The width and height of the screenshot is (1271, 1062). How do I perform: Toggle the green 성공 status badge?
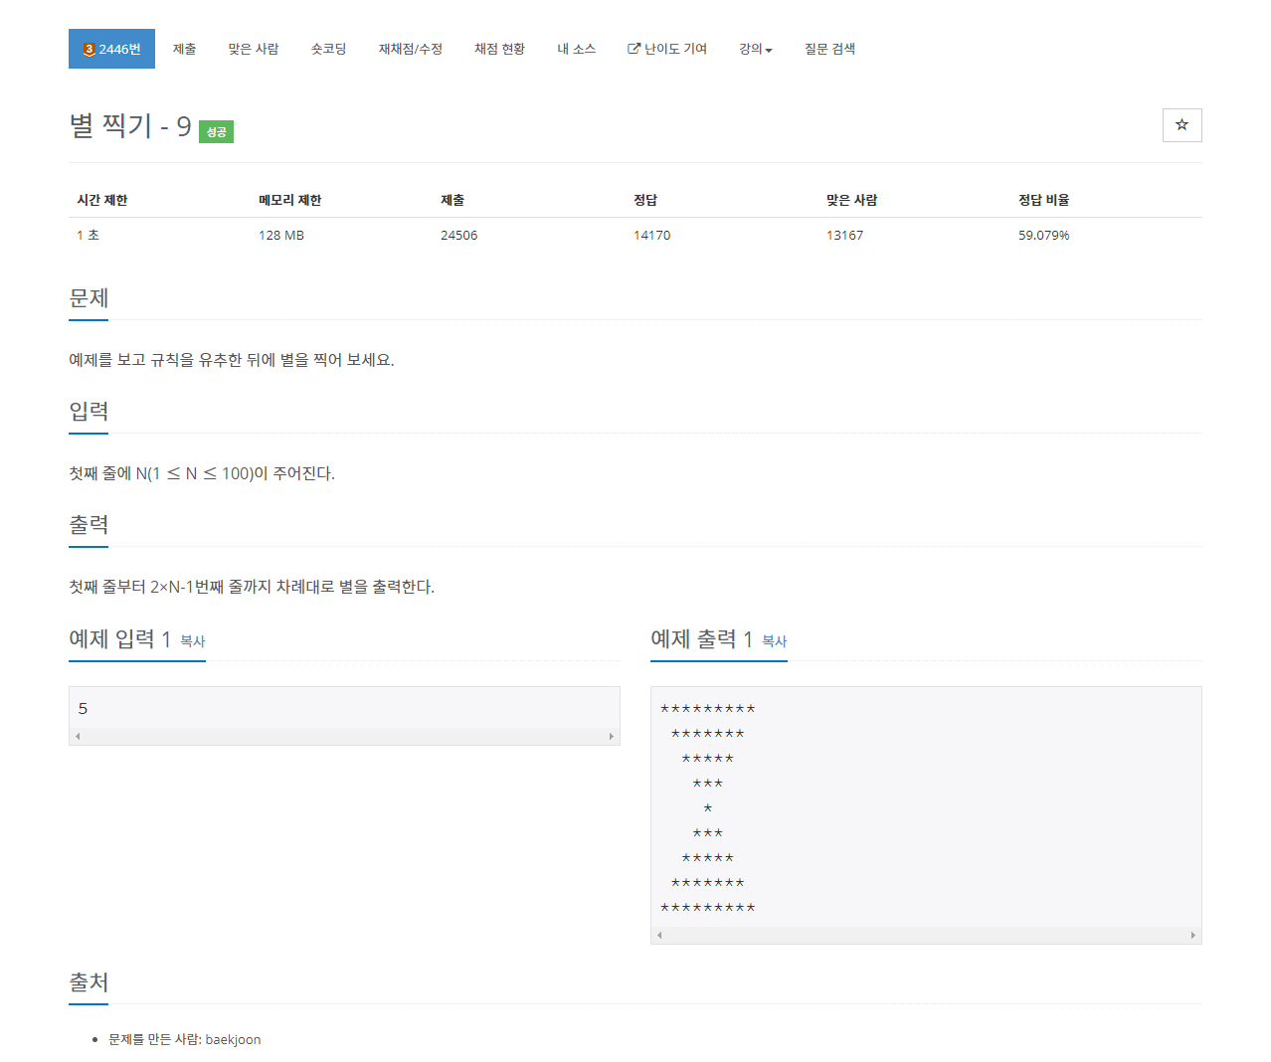tap(217, 131)
